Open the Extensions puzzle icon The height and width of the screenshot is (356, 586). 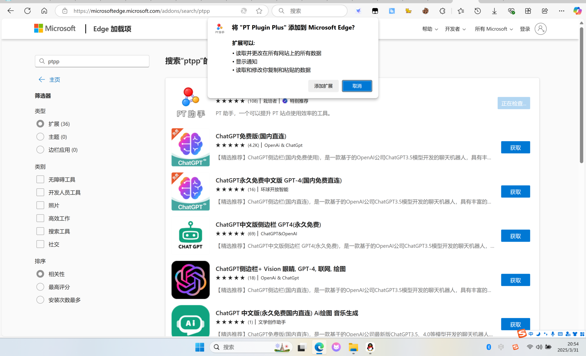tap(442, 11)
